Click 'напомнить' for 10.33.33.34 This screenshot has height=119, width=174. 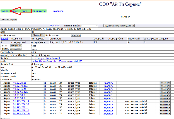[x=165, y=98]
